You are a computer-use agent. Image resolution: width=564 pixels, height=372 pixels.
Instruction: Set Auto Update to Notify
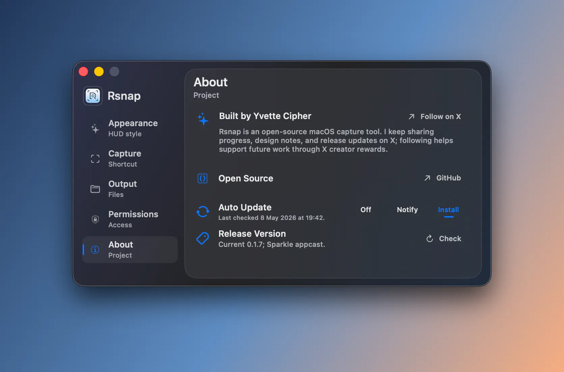tap(407, 210)
